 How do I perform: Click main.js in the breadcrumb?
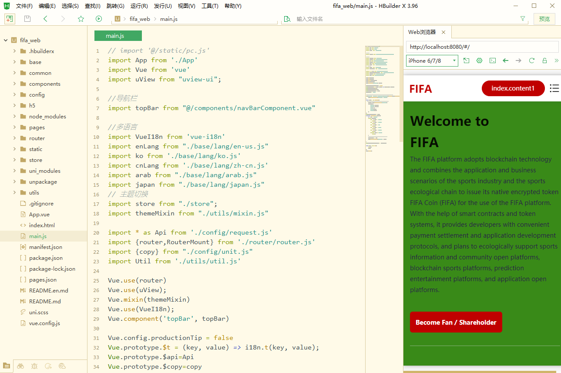pos(169,19)
